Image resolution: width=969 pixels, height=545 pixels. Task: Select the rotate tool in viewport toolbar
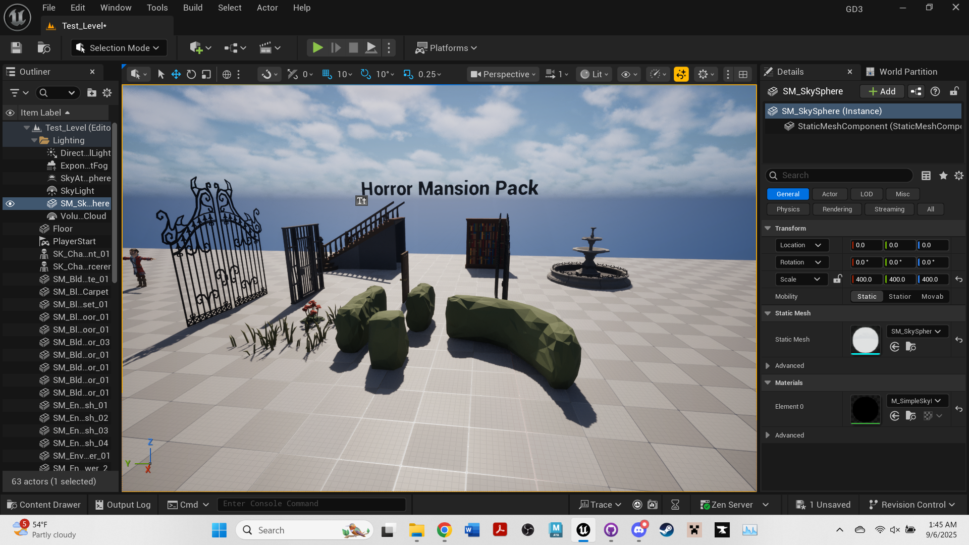(x=191, y=74)
